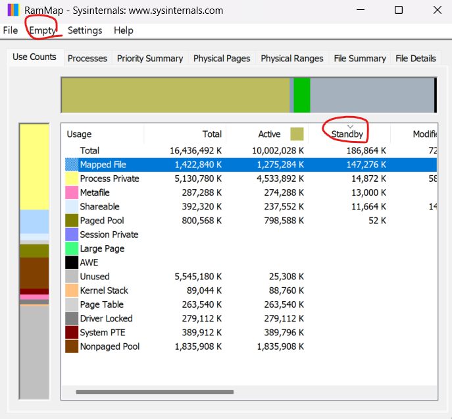Viewport: 452px width, 419px height.
Task: Click the horizontal scrollbar thumb in table
Action: point(155,392)
